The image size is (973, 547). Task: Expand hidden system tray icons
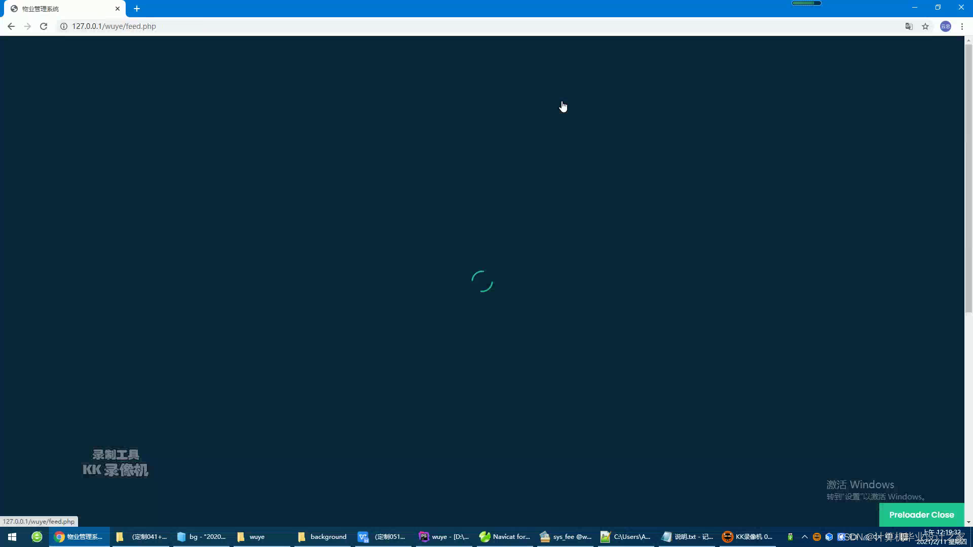tap(804, 537)
